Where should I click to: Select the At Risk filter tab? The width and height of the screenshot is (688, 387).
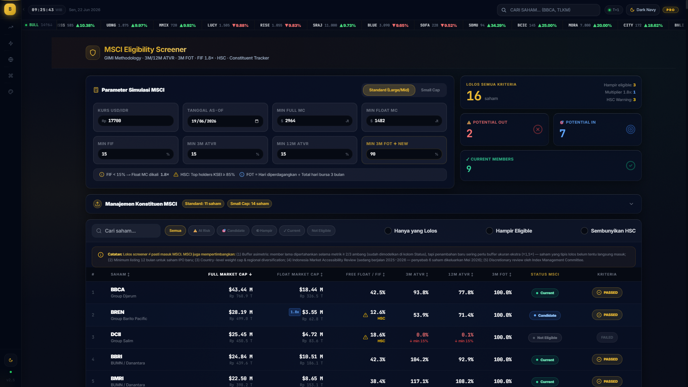coord(201,231)
